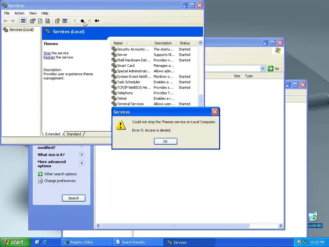Switch to the Extended tab
329x247 pixels.
pos(53,134)
